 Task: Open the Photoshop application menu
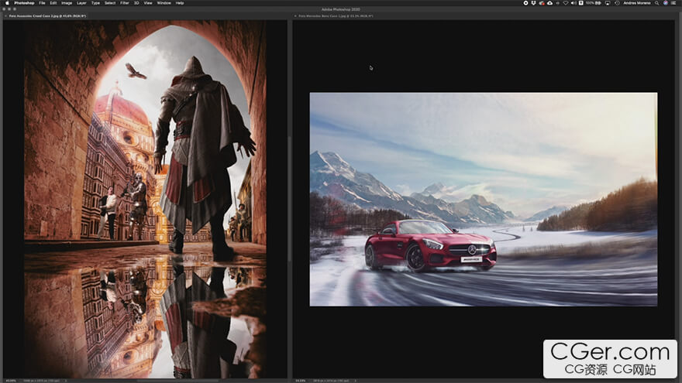(24, 3)
